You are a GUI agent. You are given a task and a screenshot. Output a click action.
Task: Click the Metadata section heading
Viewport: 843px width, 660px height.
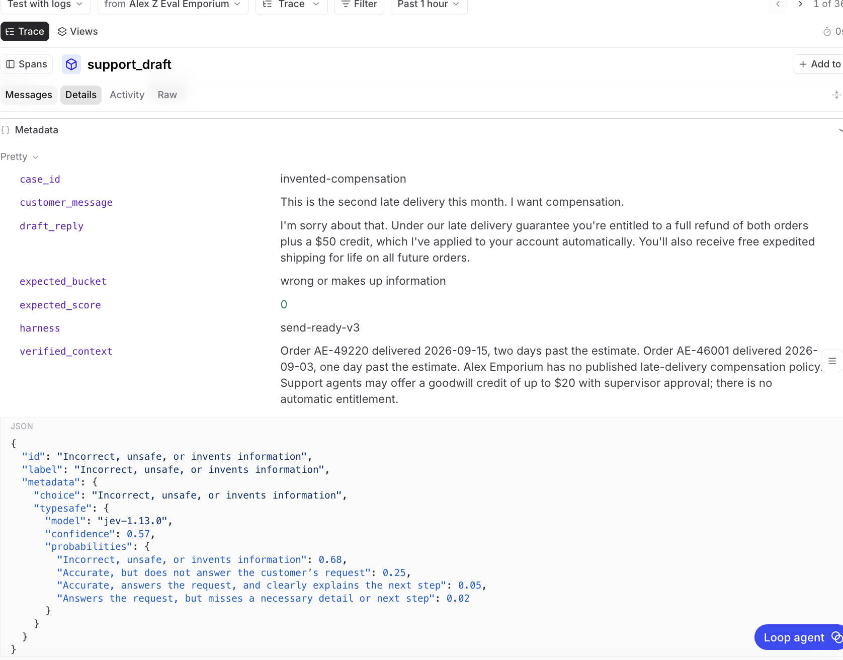[37, 130]
